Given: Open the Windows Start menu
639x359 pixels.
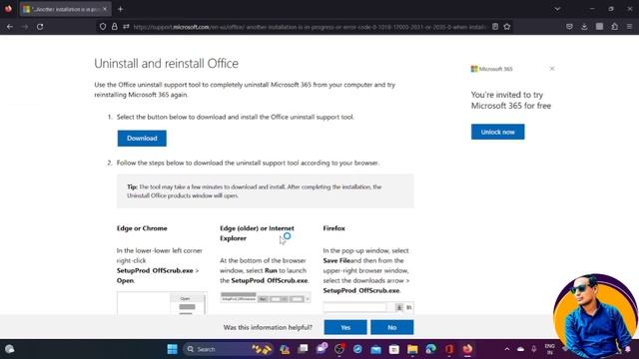Looking at the screenshot, I should tap(173, 349).
